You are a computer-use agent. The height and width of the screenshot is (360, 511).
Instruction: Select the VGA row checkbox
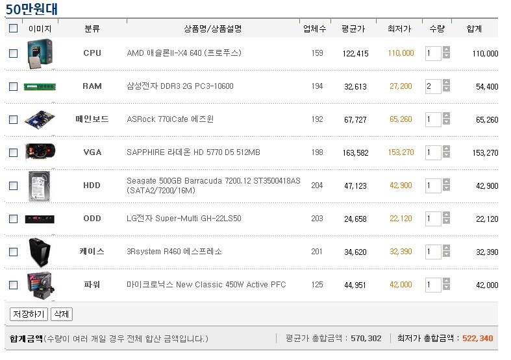(13, 152)
